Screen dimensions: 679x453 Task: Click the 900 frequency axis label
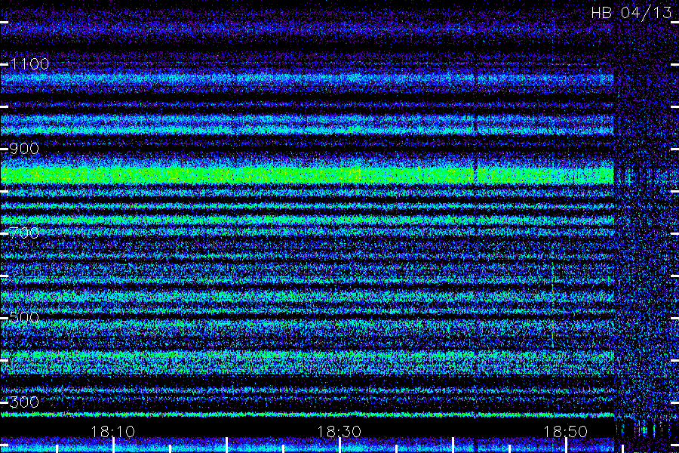[24, 149]
